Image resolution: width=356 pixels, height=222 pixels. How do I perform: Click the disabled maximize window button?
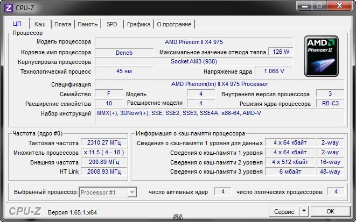point(320,6)
